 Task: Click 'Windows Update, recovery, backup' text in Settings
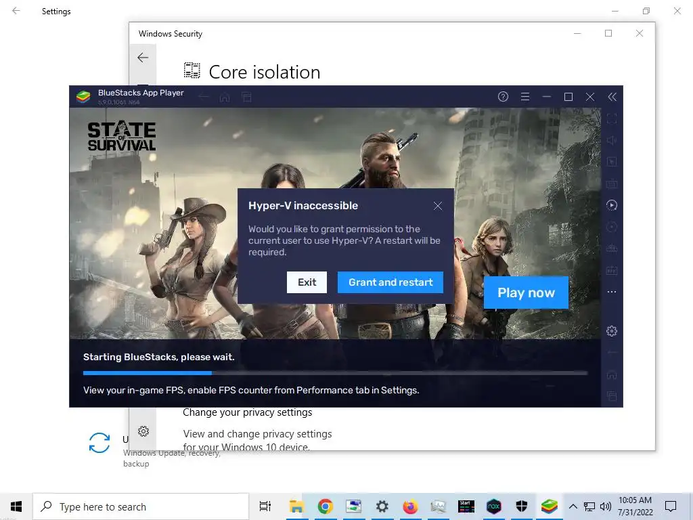coord(171,458)
